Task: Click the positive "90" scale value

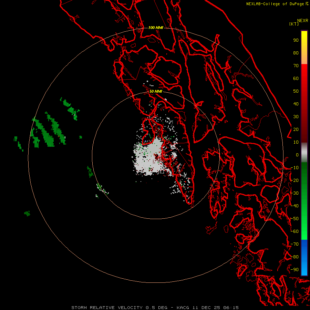Action: 296,40
